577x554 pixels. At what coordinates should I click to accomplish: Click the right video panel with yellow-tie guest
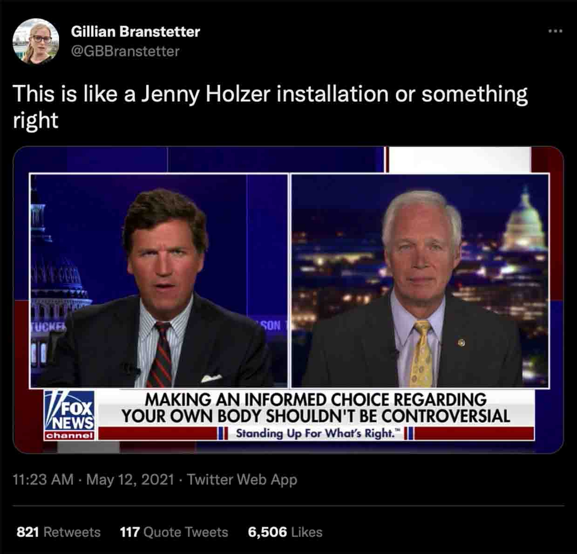click(420, 280)
